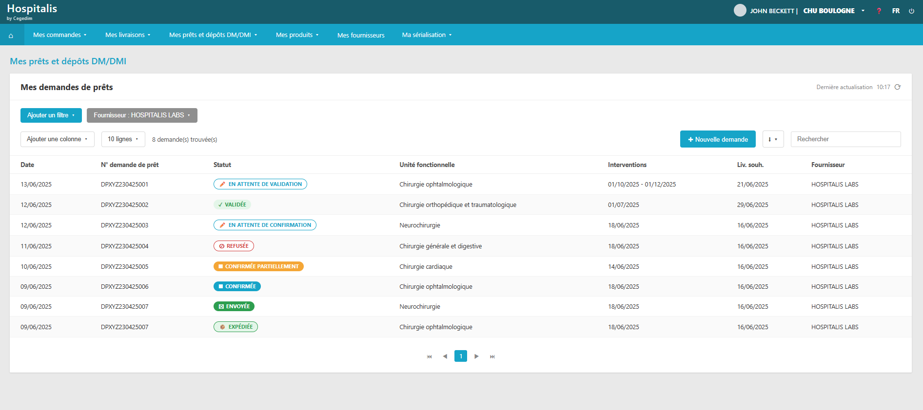Click the power logout icon
Screen dimensions: 923x410
pyautogui.click(x=911, y=11)
